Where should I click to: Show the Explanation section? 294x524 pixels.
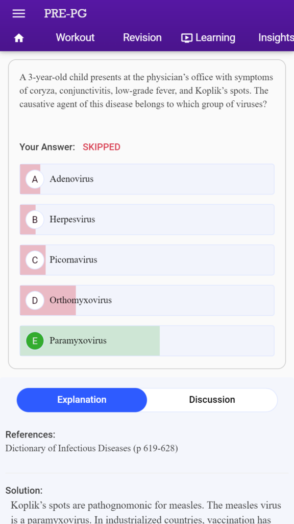82,400
